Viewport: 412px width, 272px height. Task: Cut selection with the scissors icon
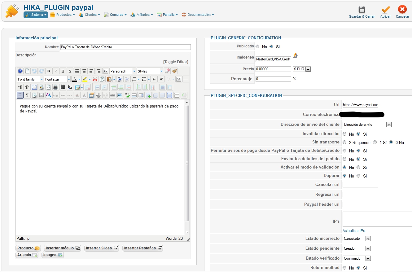(x=95, y=79)
